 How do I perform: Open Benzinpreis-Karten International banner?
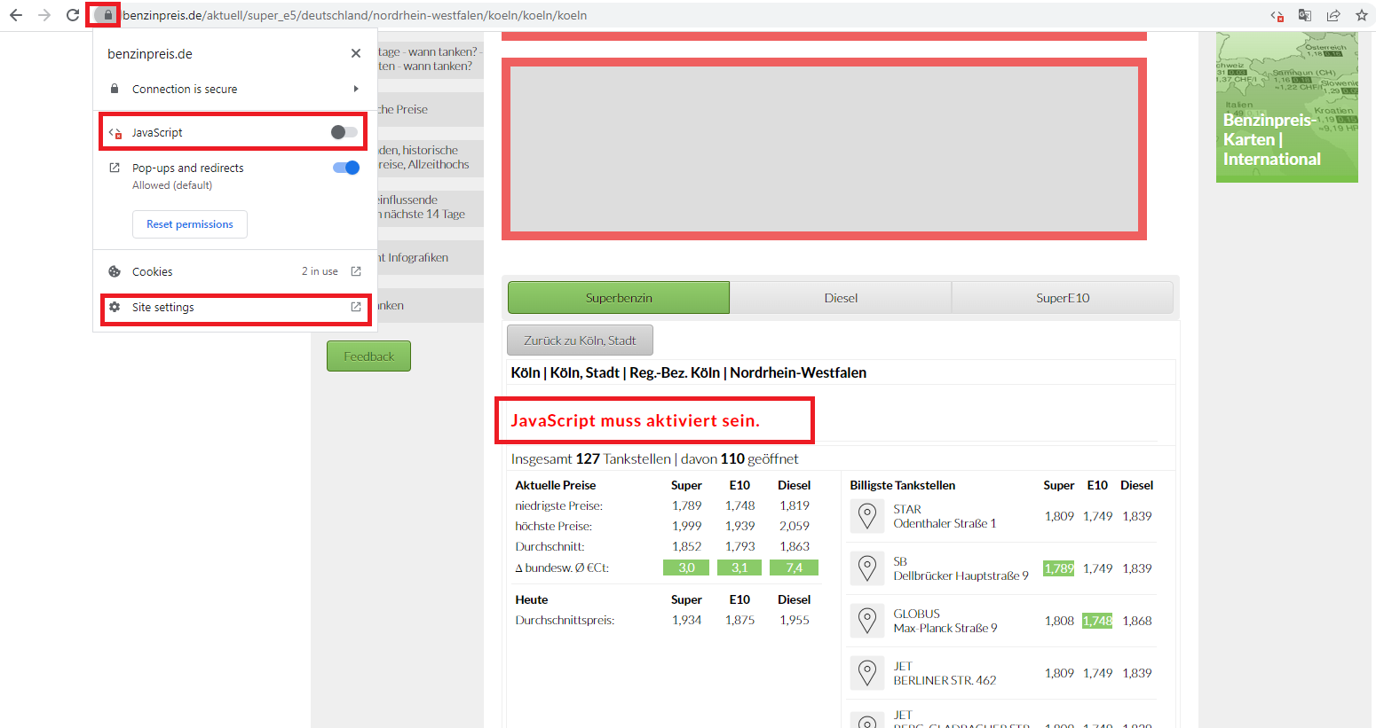[1287, 107]
